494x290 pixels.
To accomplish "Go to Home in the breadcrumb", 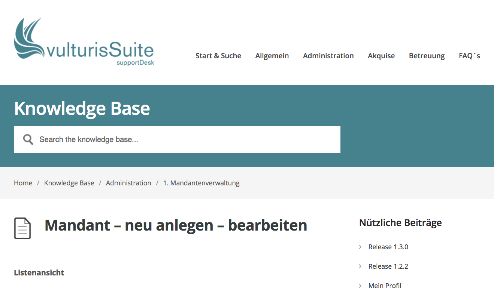I will 23,183.
